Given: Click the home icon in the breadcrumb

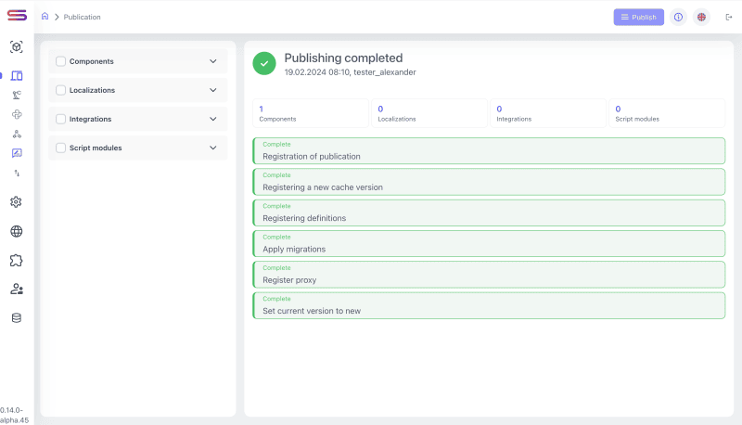Looking at the screenshot, I should [45, 17].
